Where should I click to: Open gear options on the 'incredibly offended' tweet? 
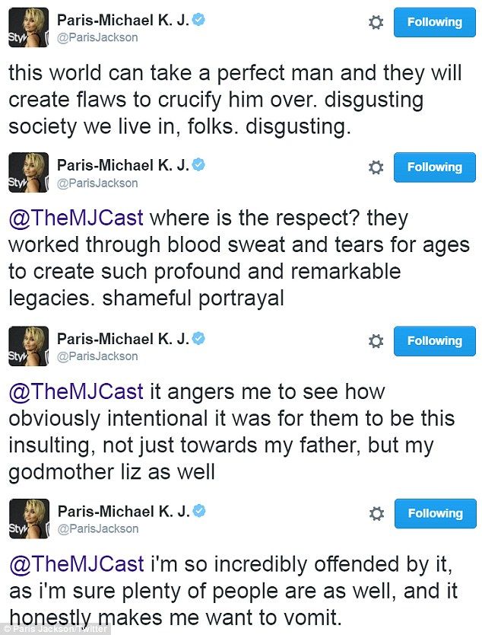pyautogui.click(x=376, y=514)
